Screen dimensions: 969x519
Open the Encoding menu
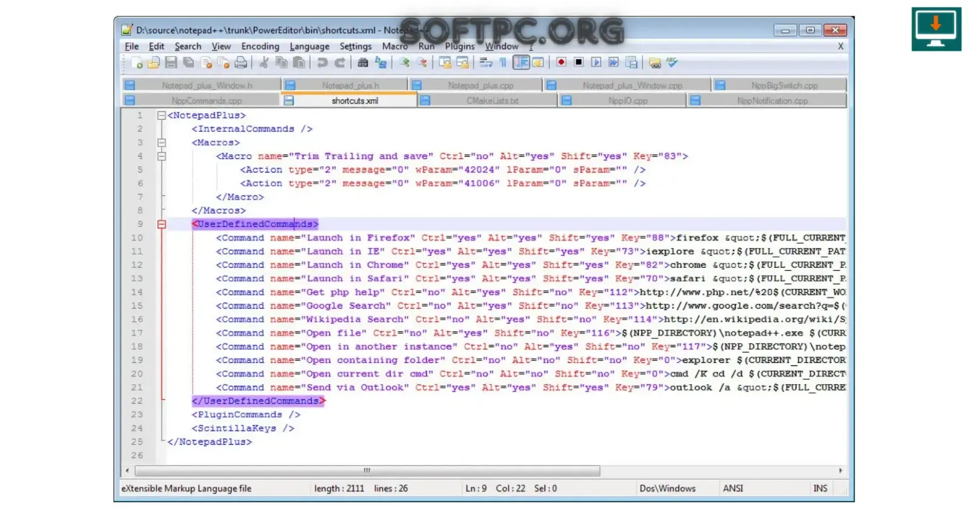click(260, 46)
